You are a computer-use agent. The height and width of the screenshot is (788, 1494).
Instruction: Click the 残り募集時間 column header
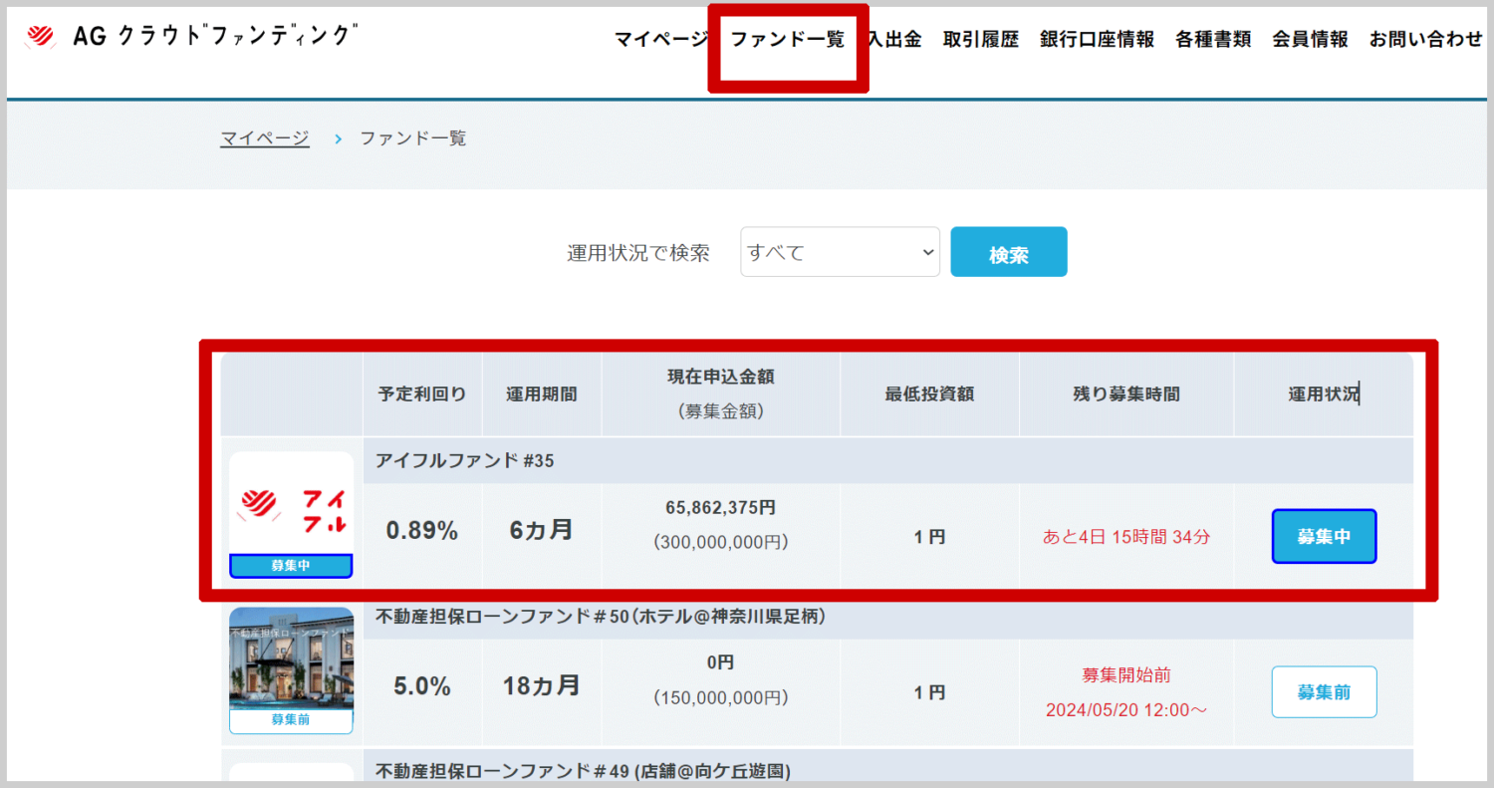tap(1126, 394)
